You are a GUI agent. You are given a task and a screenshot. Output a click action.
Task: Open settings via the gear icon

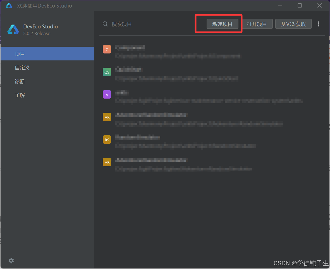click(11, 261)
